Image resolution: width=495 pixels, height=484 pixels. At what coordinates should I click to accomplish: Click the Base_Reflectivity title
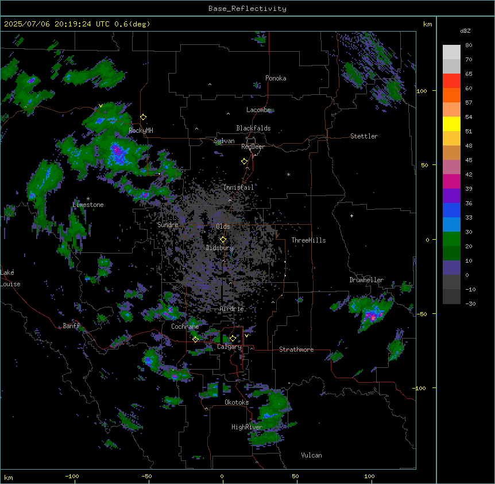[247, 9]
